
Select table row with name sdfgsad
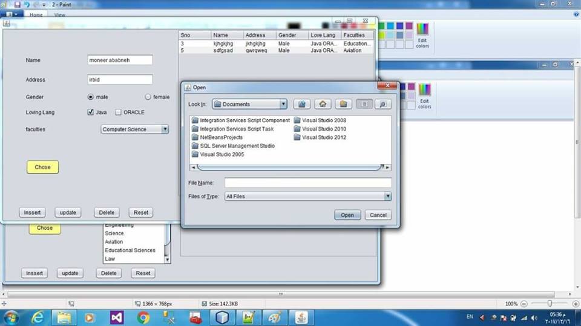click(276, 50)
